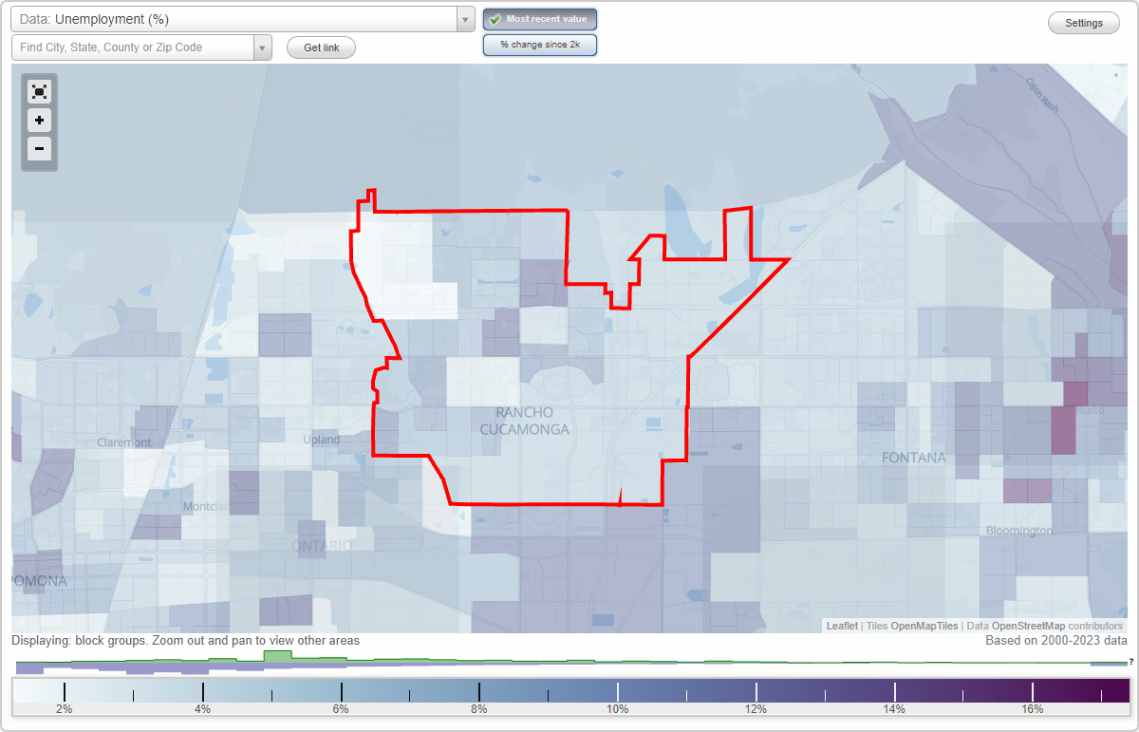The height and width of the screenshot is (732, 1139).
Task: Click the 16% mark on legend scale
Action: pyautogui.click(x=1033, y=709)
